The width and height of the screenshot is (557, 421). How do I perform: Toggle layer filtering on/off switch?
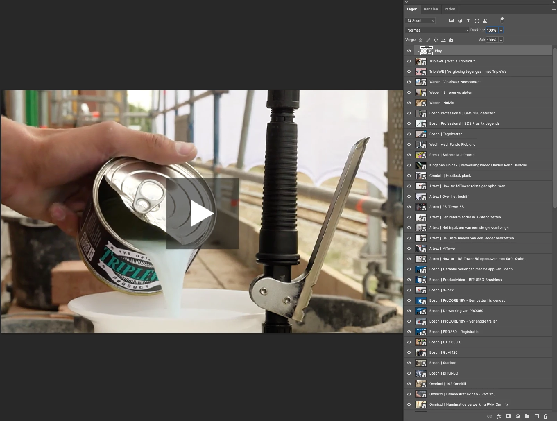502,20
